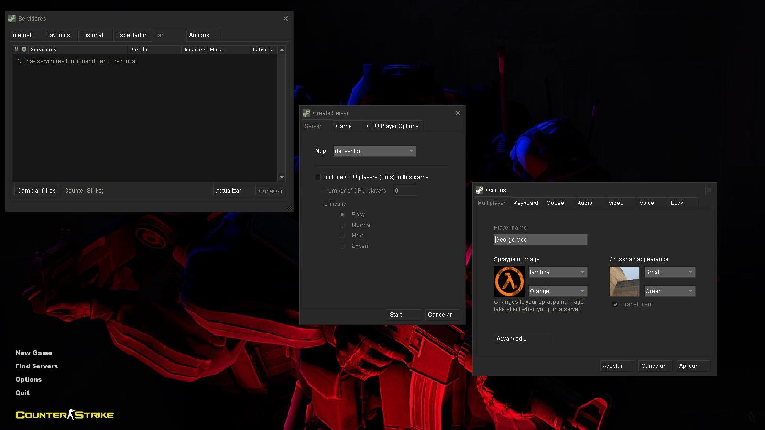
Task: Click the Number of CPU players field
Action: 405,191
